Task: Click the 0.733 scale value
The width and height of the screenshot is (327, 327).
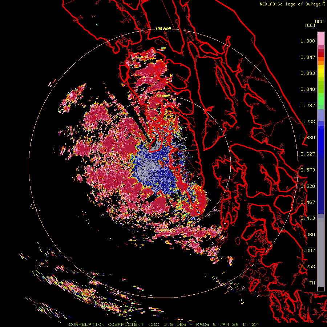Action: [308, 122]
